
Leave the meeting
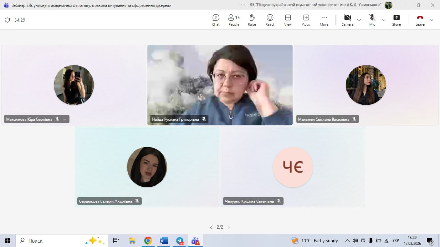click(420, 20)
